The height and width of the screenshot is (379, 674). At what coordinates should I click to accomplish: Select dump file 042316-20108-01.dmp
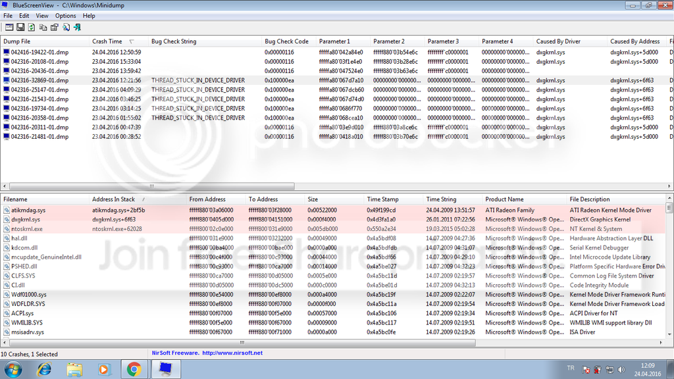39,61
